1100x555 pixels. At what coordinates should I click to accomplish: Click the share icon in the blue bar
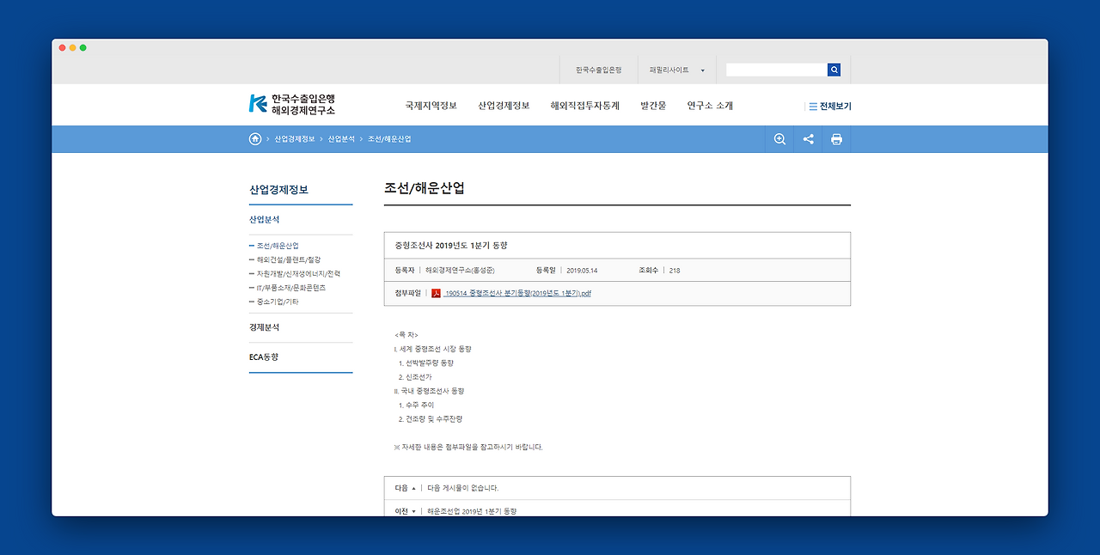(808, 139)
